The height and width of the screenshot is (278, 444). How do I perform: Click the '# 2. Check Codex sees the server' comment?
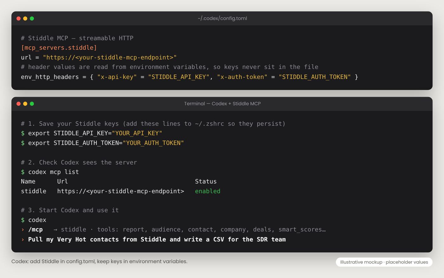tap(79, 162)
